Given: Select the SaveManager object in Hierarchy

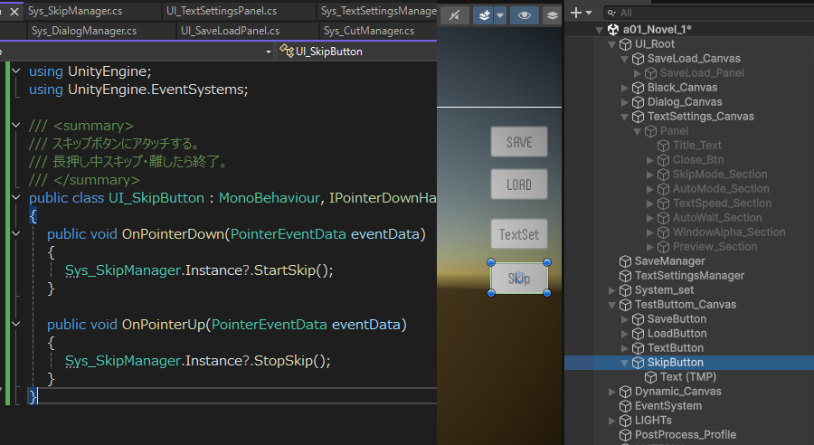Looking at the screenshot, I should (669, 261).
